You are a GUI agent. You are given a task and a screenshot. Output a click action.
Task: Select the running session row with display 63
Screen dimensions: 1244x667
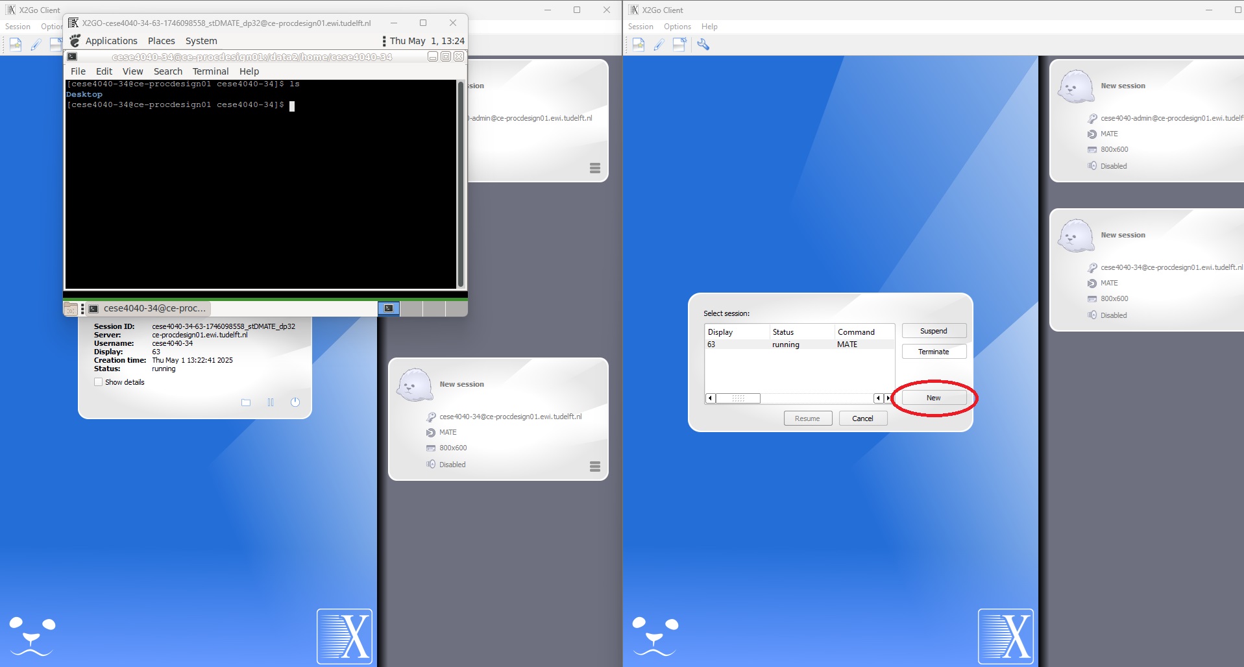799,345
